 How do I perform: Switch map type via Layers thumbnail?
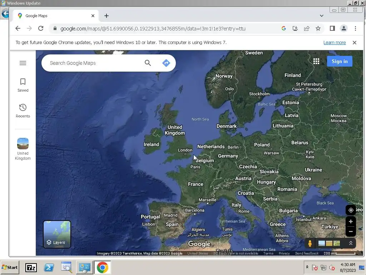pos(57,234)
